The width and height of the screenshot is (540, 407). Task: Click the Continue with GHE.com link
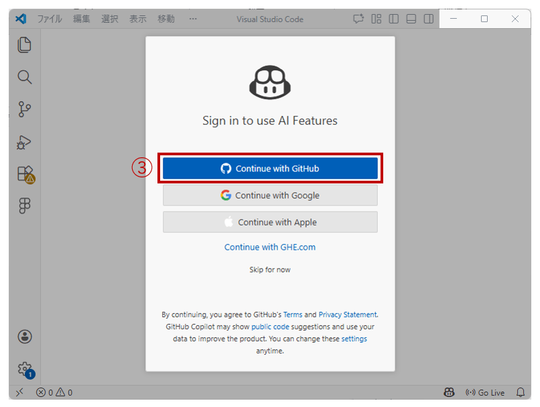[270, 247]
